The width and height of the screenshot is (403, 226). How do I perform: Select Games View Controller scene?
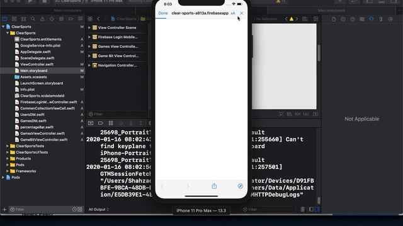118,46
